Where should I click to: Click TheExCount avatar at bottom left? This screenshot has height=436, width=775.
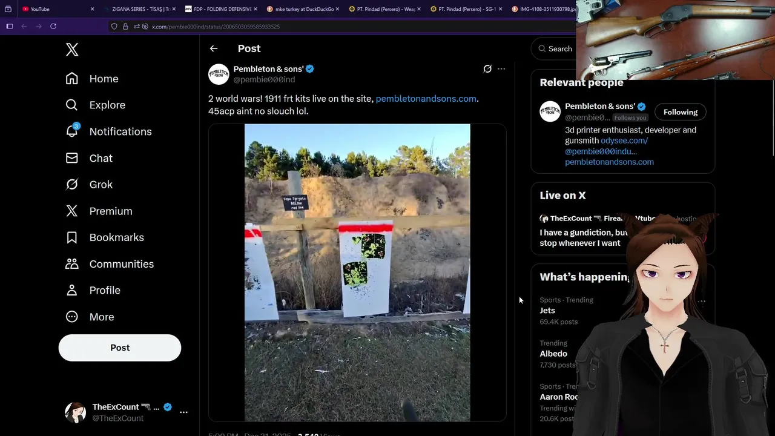76,412
